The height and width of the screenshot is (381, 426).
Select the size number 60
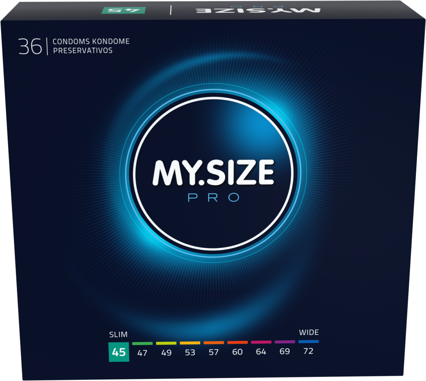(x=237, y=352)
